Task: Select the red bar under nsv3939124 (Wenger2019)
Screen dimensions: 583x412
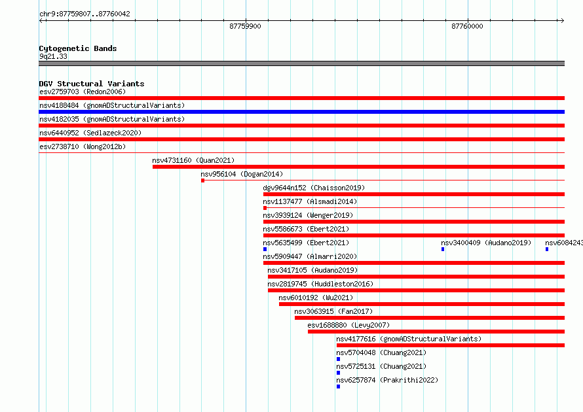Action: point(414,222)
